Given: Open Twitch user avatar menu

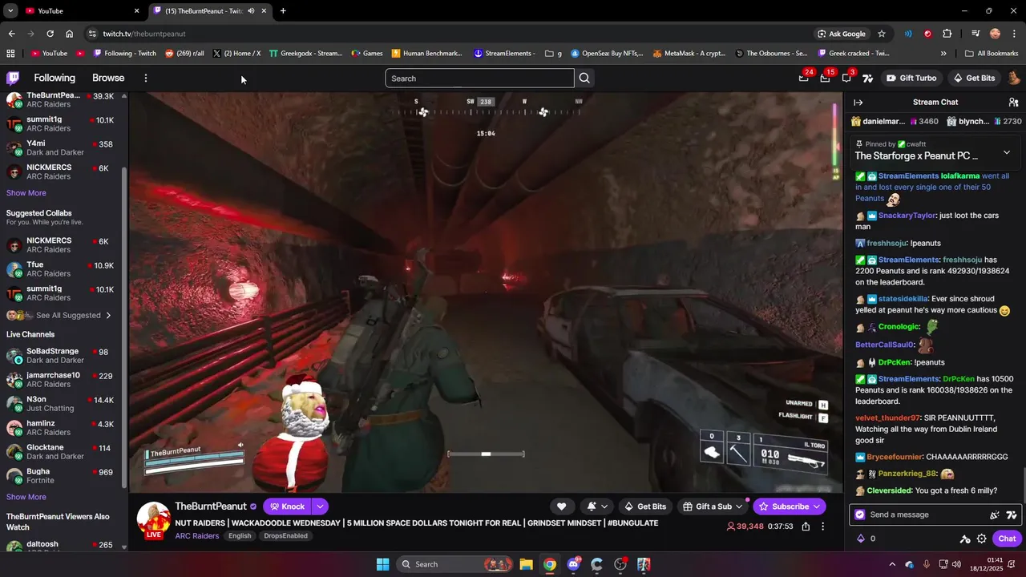Looking at the screenshot, I should (1014, 78).
